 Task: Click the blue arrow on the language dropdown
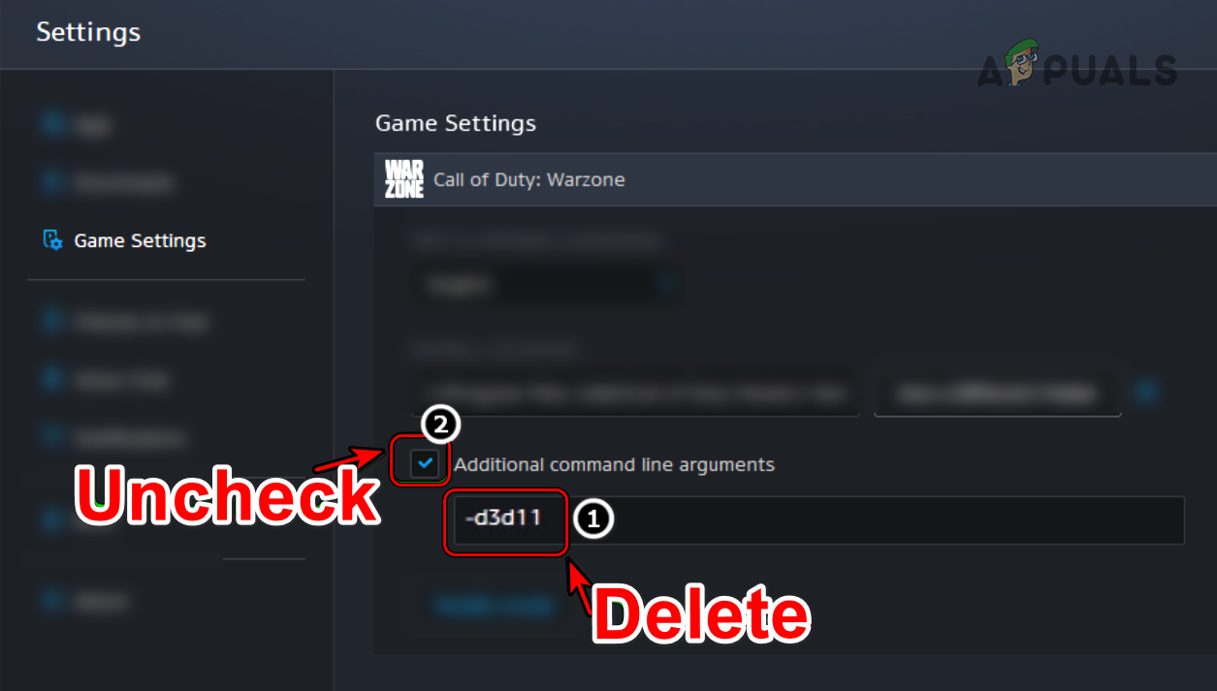pyautogui.click(x=665, y=285)
